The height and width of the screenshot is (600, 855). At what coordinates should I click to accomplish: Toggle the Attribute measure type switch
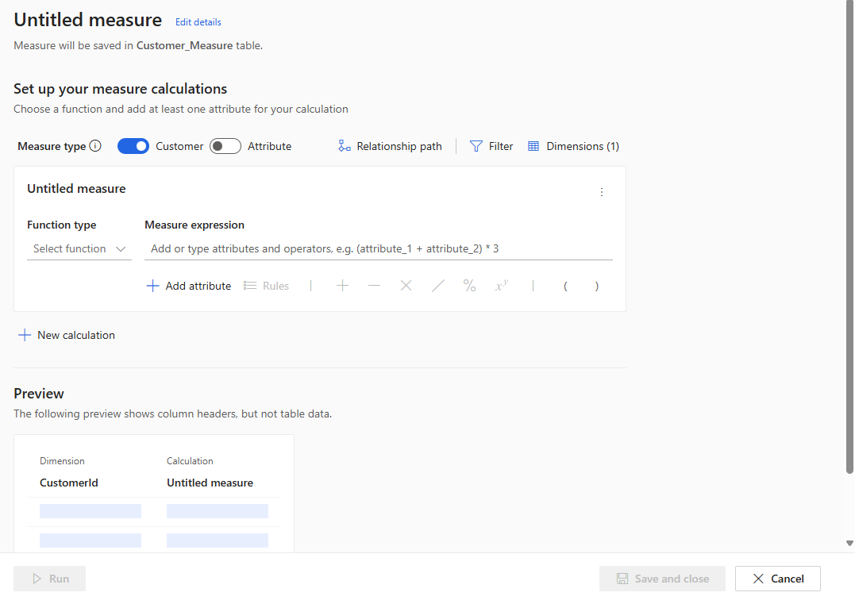(x=225, y=146)
